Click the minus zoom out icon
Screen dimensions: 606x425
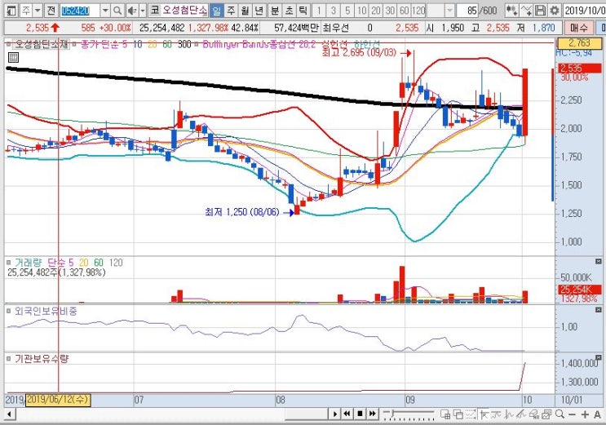point(572,414)
